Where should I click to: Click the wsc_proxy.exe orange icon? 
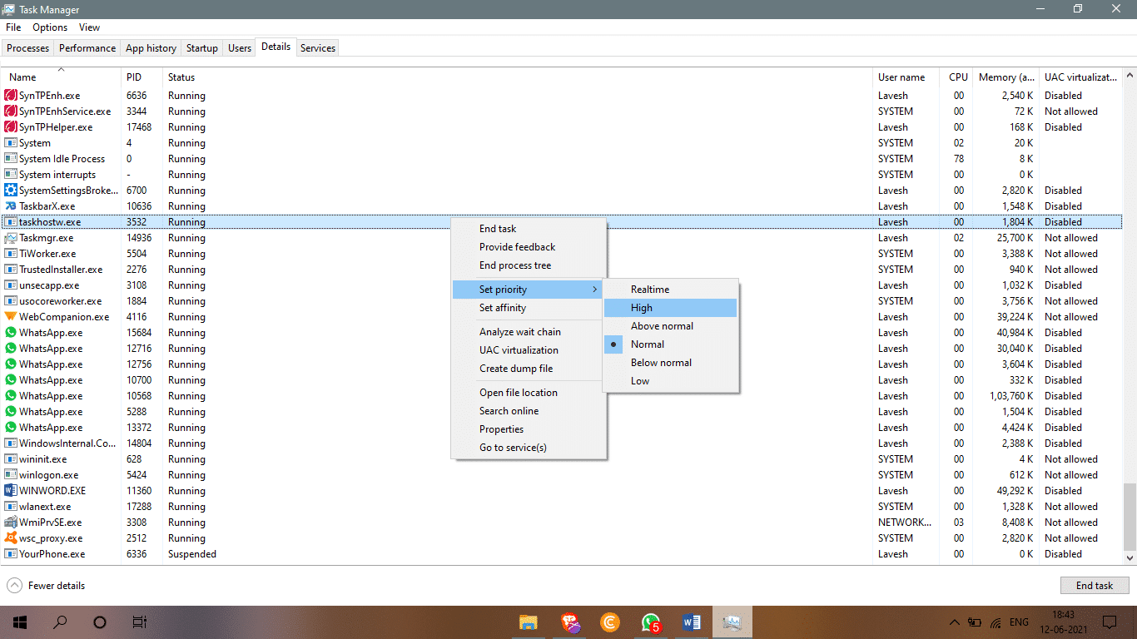[11, 538]
